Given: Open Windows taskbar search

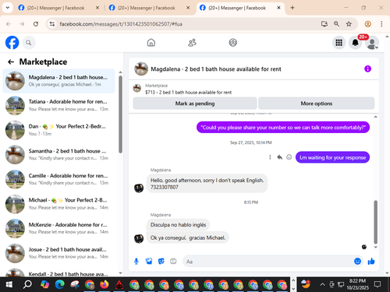Looking at the screenshot, I should tap(27, 284).
